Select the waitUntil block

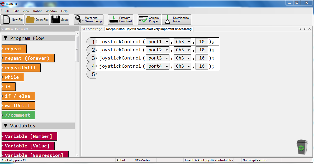tap(18, 106)
